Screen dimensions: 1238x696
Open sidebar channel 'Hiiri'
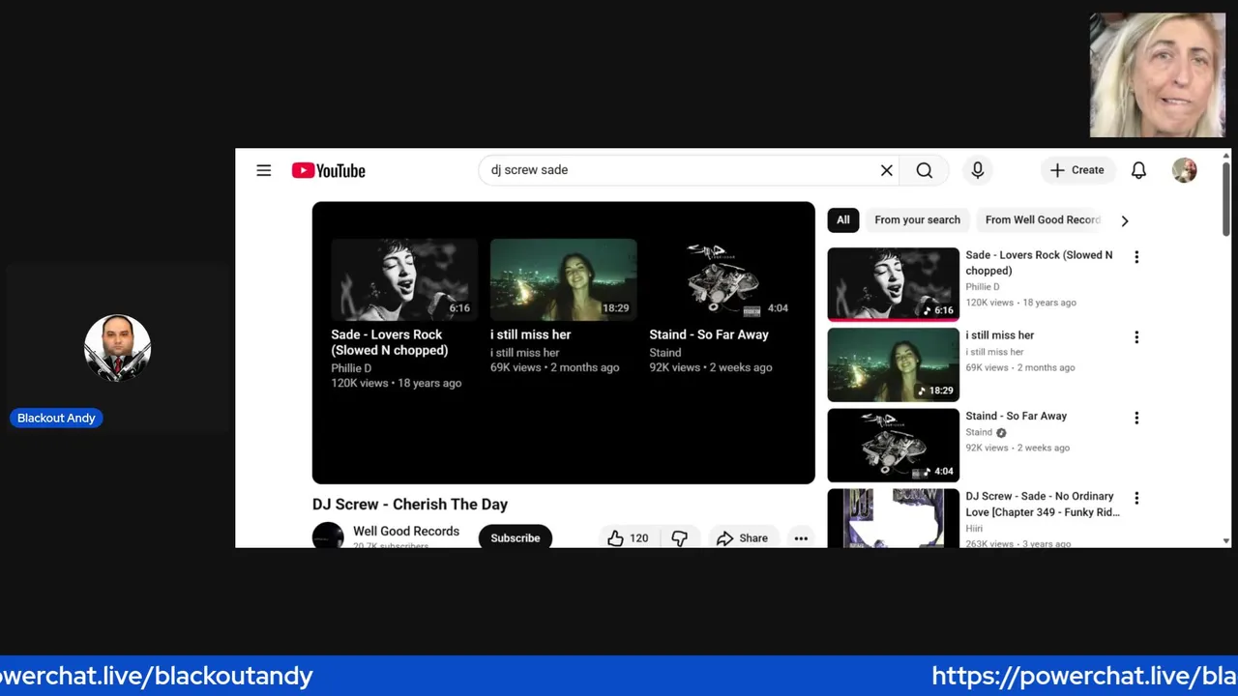click(x=974, y=528)
